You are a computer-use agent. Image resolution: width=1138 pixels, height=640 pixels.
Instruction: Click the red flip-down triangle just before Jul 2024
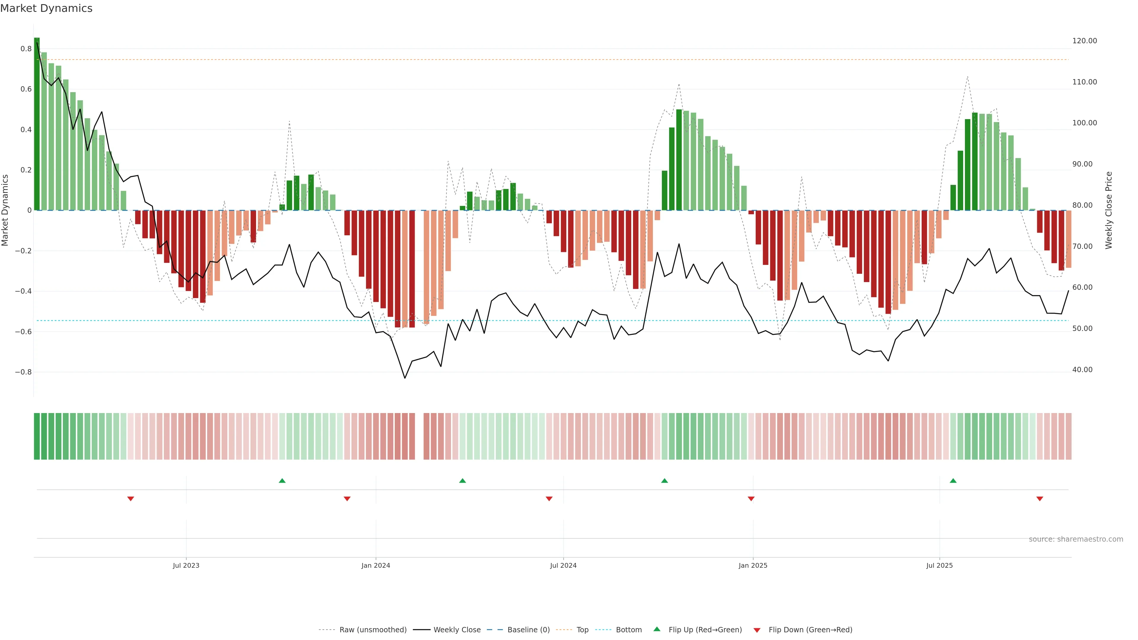coord(549,499)
